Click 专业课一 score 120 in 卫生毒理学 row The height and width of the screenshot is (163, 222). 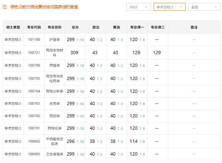(134, 154)
